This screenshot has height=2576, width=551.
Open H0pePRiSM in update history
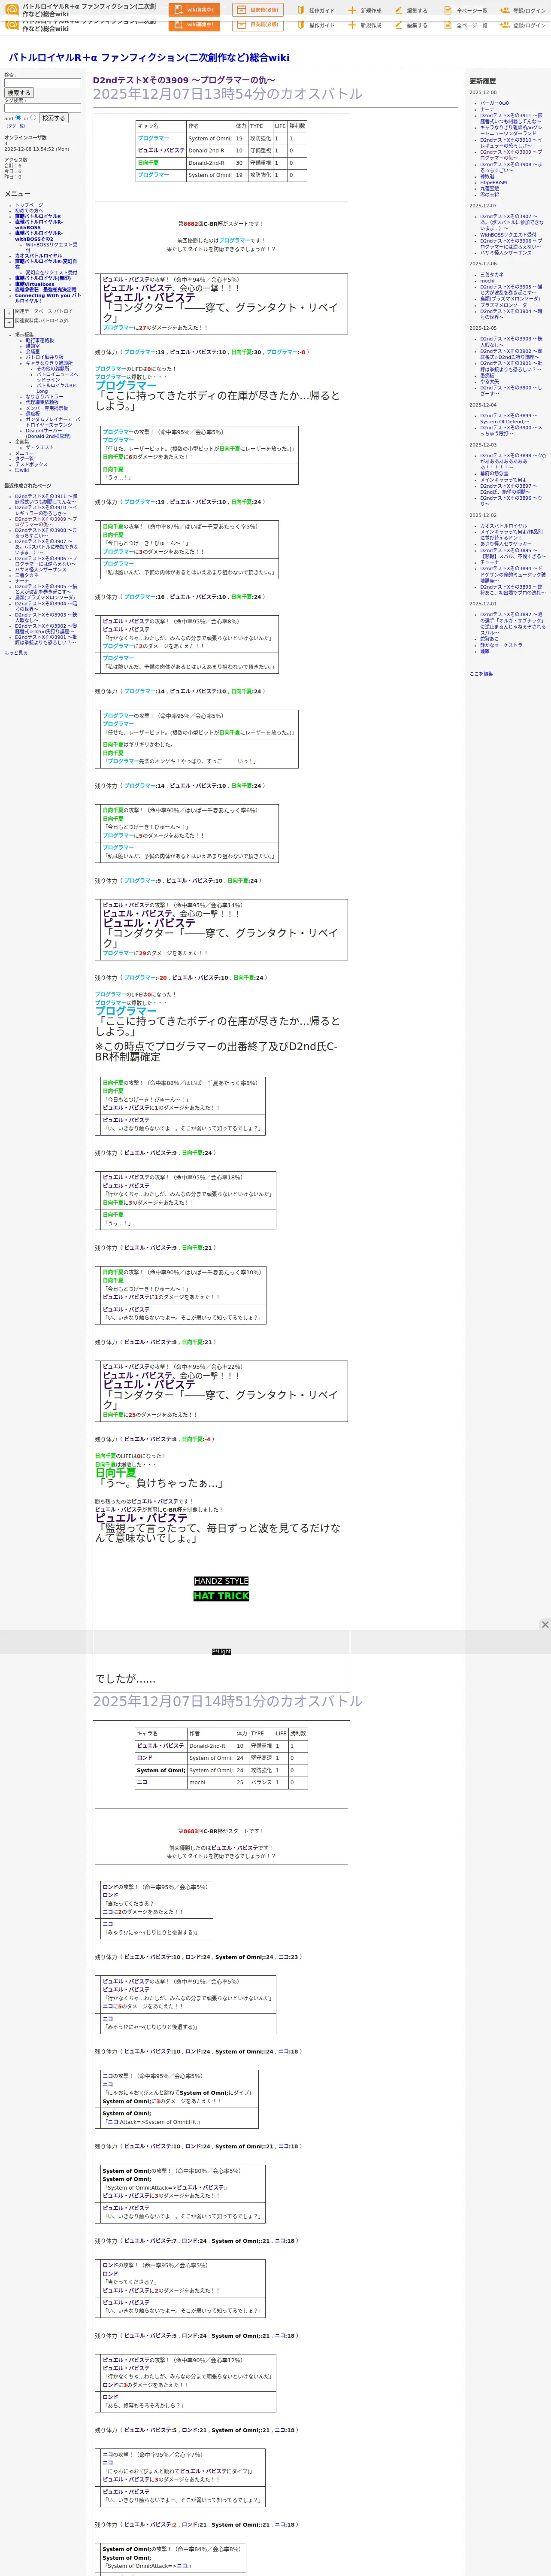pyautogui.click(x=493, y=183)
